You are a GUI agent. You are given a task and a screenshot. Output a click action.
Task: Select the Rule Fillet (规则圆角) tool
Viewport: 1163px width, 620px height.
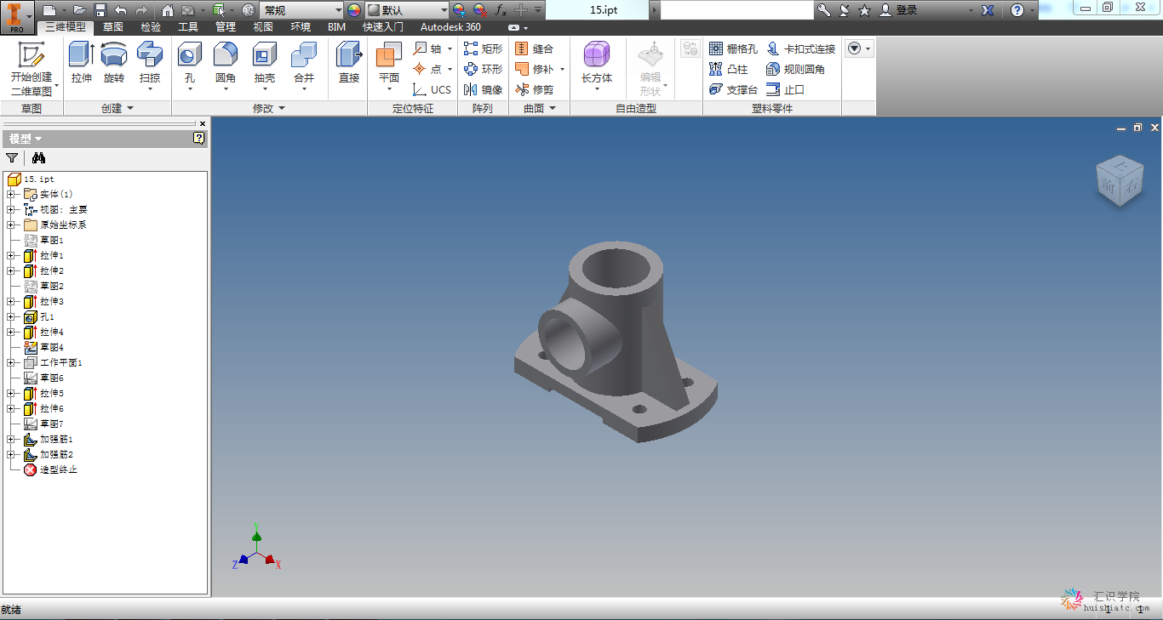[795, 69]
